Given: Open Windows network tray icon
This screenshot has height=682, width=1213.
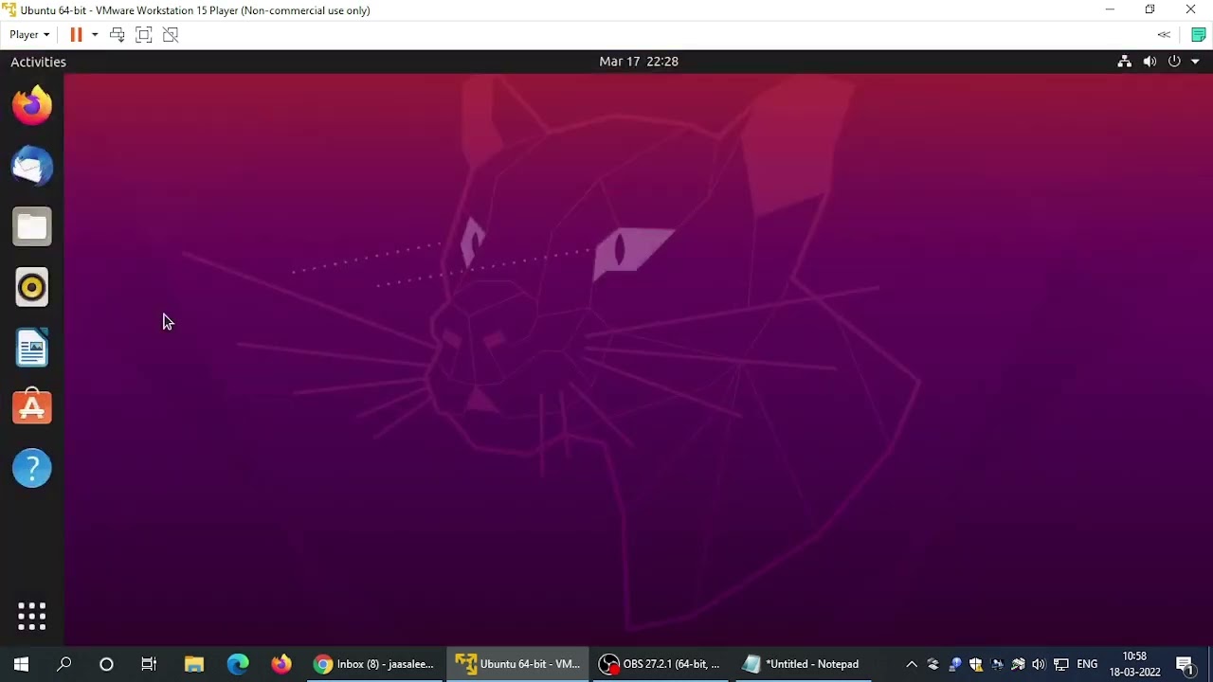Looking at the screenshot, I should (x=1061, y=664).
